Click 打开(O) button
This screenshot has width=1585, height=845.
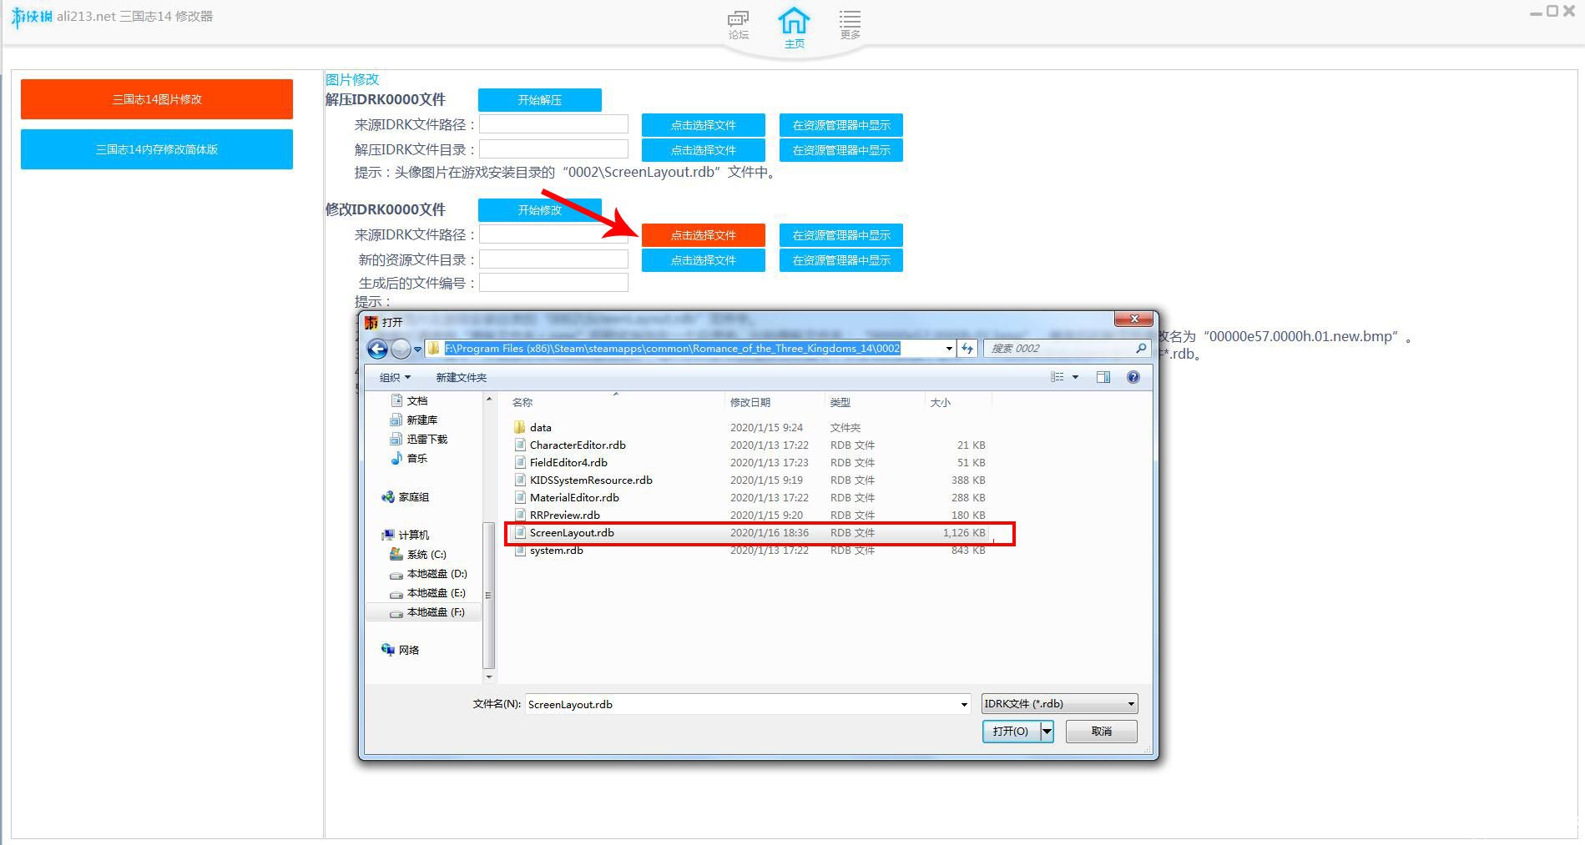[1010, 731]
